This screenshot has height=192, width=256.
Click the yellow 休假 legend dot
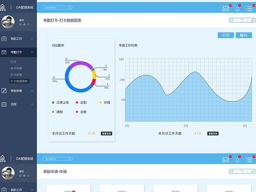[x=100, y=102]
